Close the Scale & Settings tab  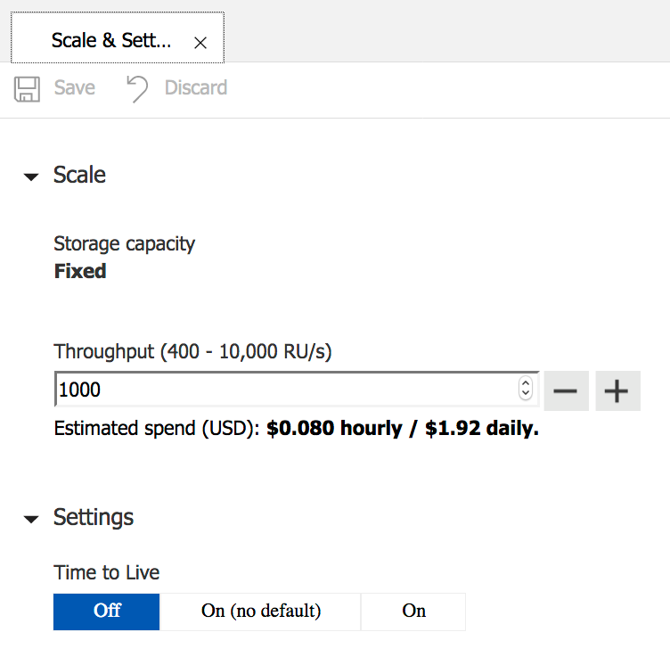200,42
